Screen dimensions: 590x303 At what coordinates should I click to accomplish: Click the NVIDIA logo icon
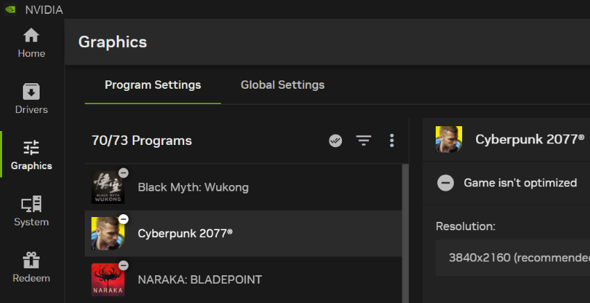click(x=10, y=10)
